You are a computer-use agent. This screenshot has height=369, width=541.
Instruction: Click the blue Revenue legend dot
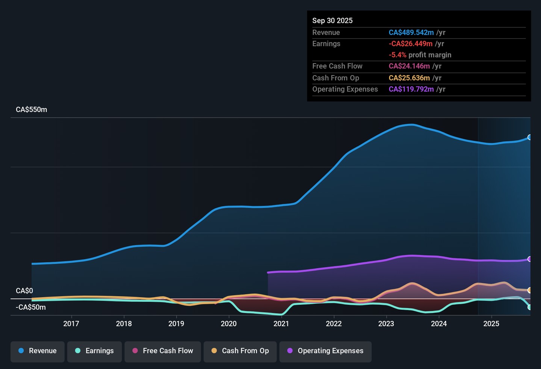21,351
